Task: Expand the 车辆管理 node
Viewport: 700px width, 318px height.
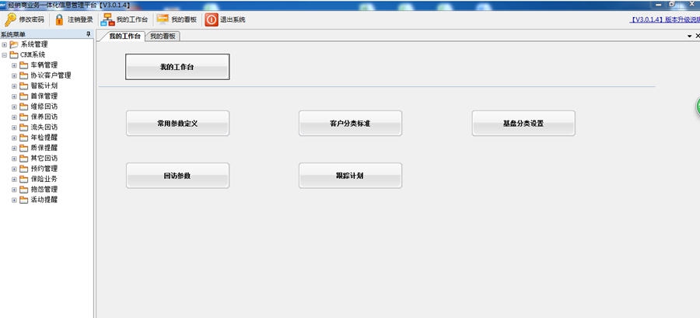Action: pos(14,65)
